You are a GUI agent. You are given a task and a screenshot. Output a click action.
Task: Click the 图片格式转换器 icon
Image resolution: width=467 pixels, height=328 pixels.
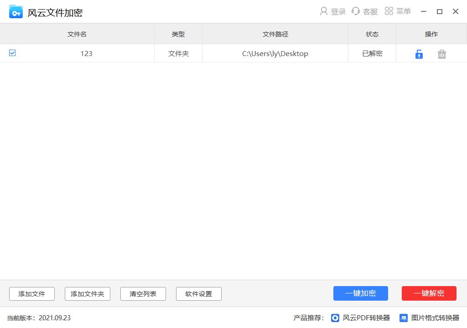(x=404, y=318)
